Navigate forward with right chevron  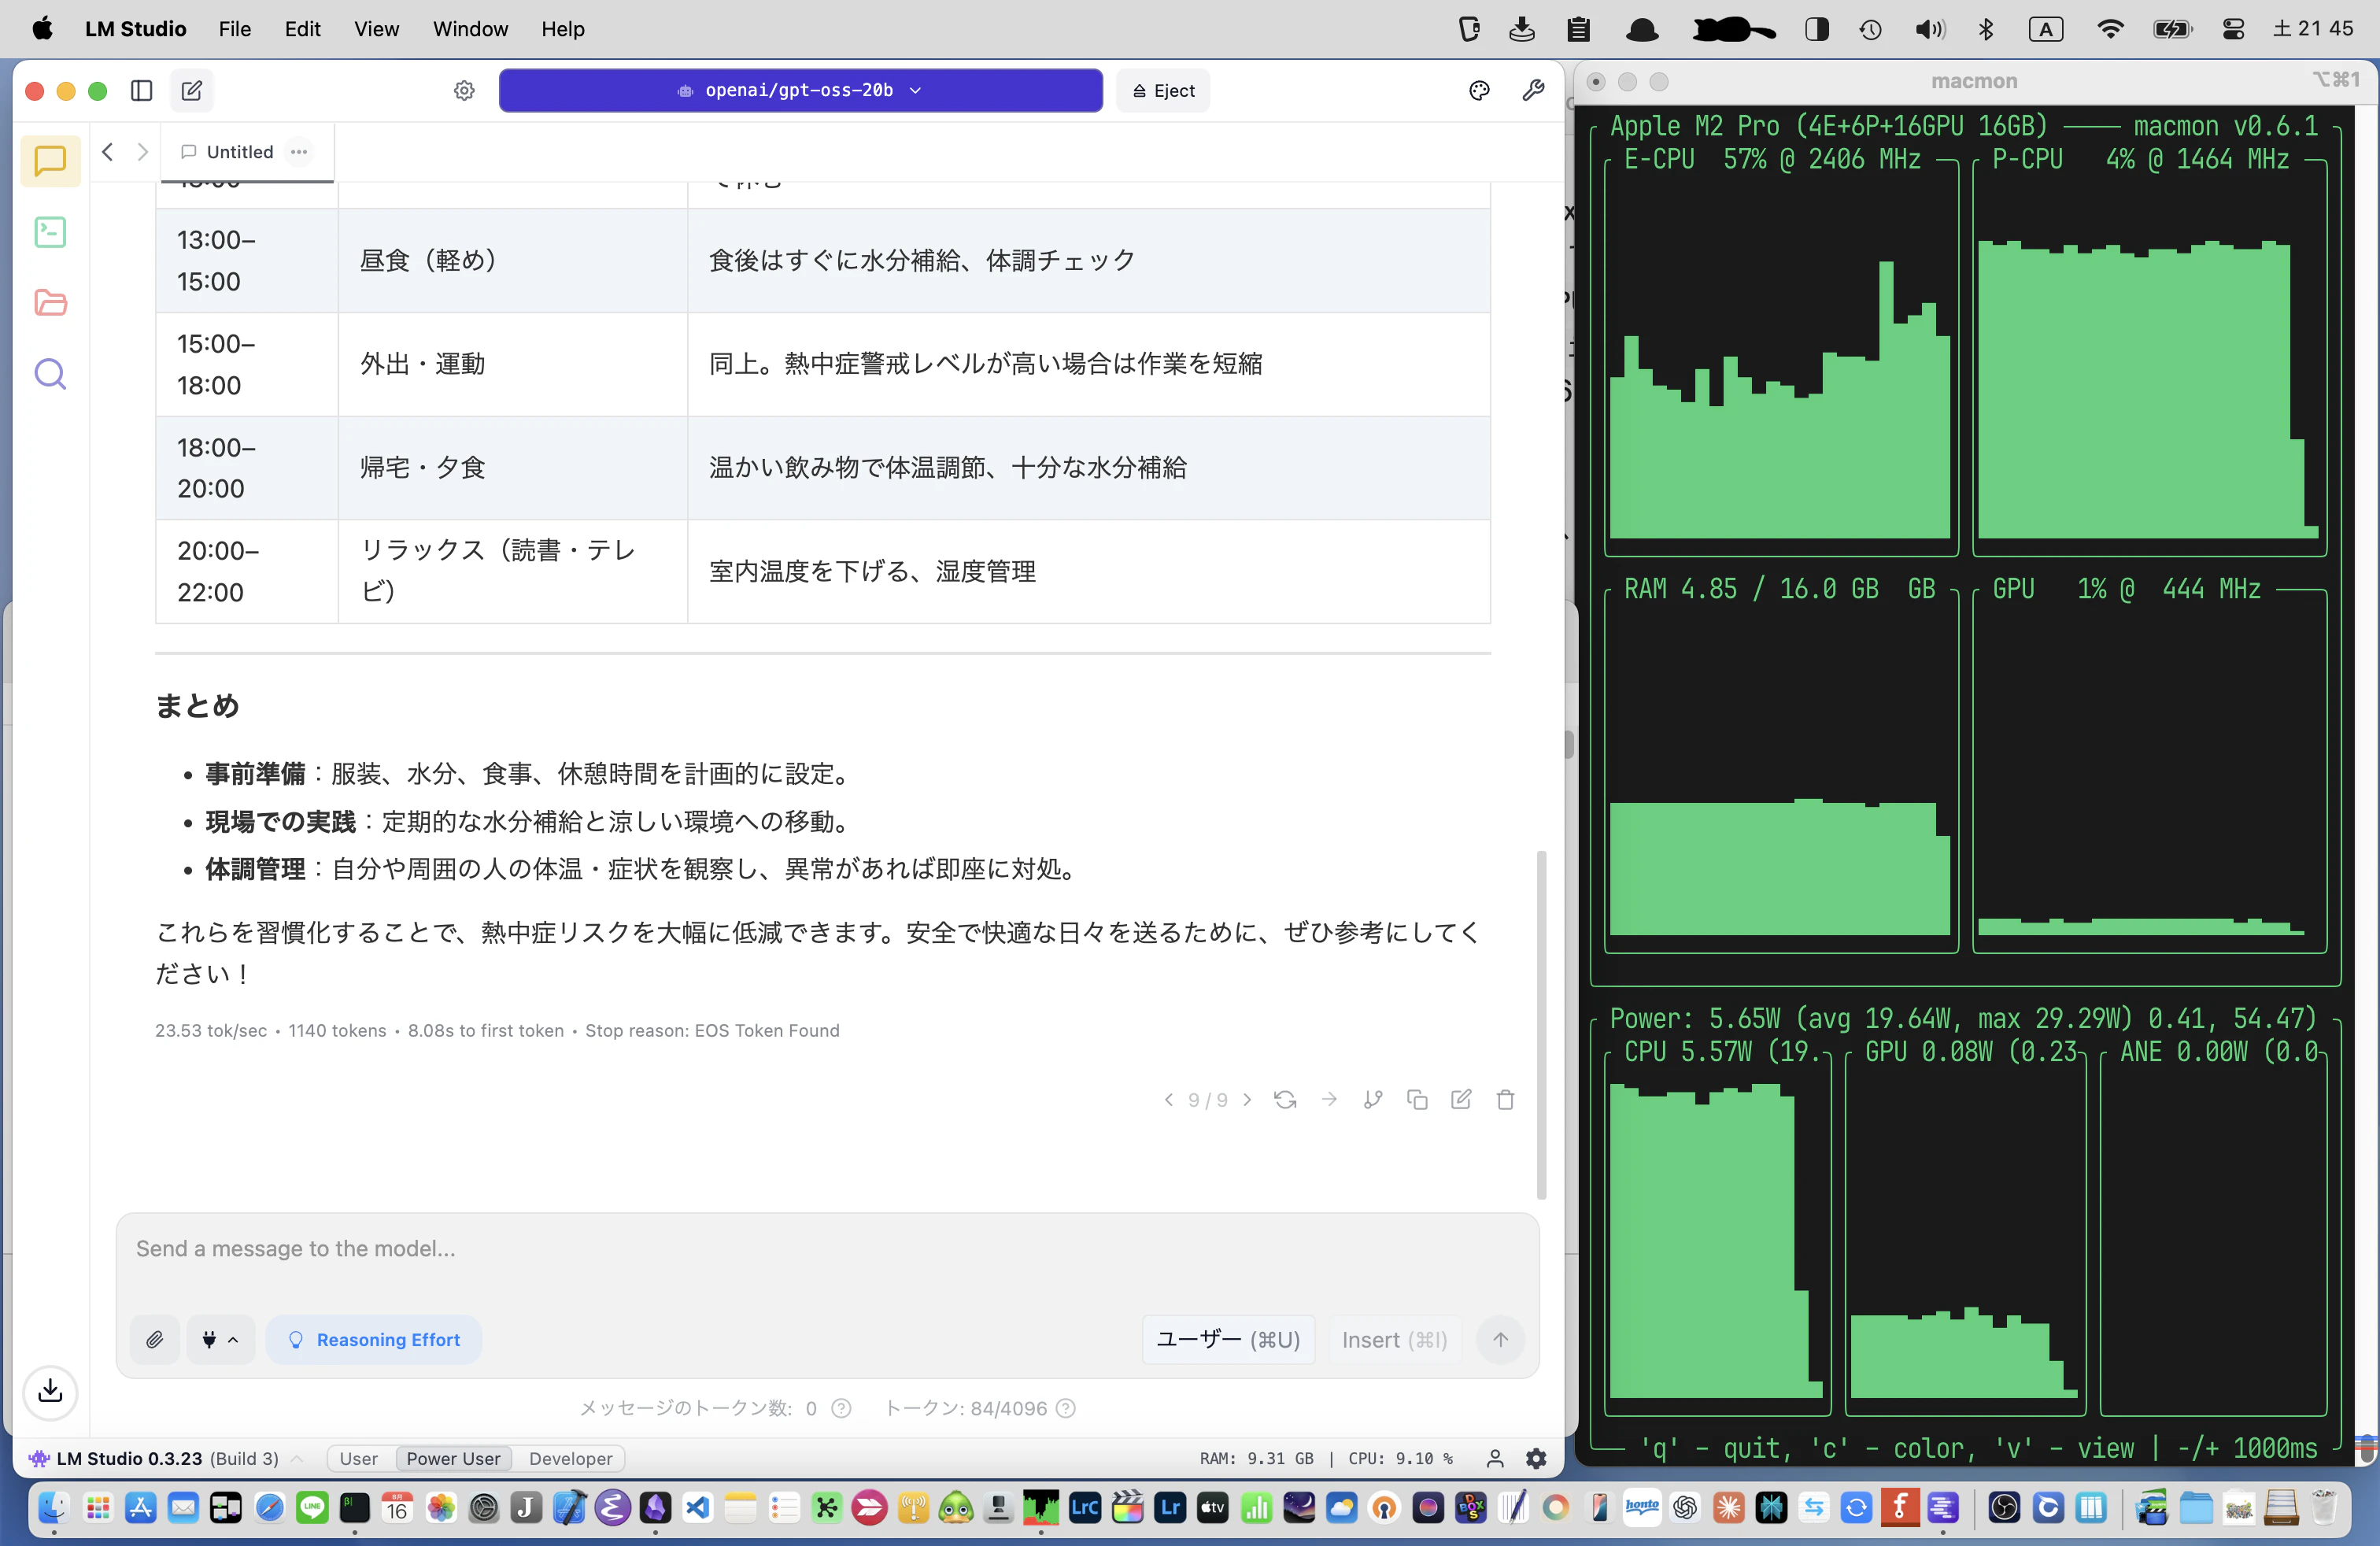point(143,152)
